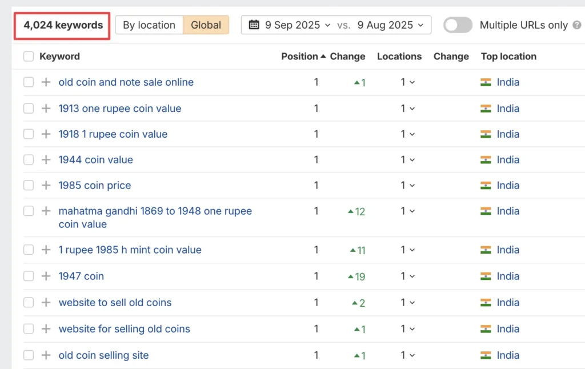Image resolution: width=585 pixels, height=369 pixels.
Task: Switch to the By location tab
Action: [x=149, y=25]
